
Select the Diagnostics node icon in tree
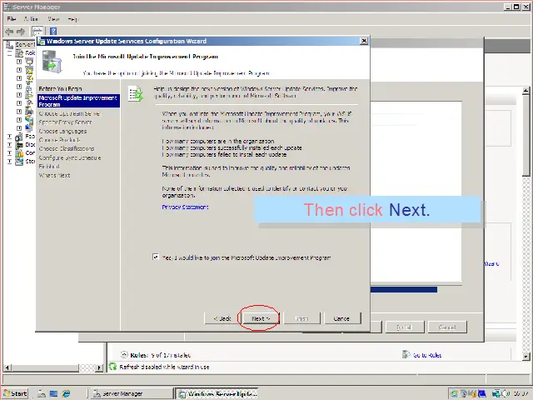tap(19, 145)
